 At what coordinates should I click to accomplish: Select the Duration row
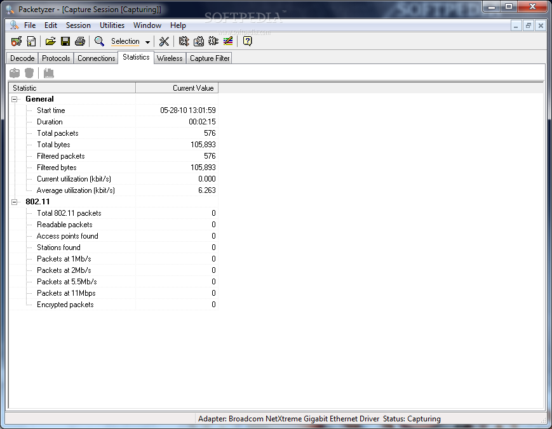pyautogui.click(x=113, y=122)
